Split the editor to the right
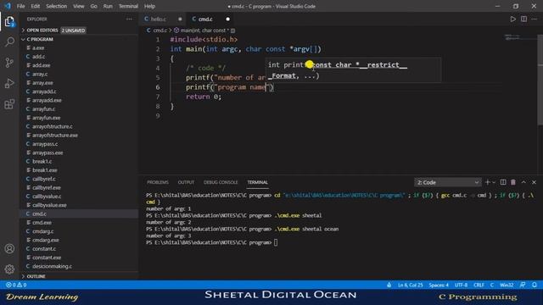543x305 pixels. (x=523, y=19)
